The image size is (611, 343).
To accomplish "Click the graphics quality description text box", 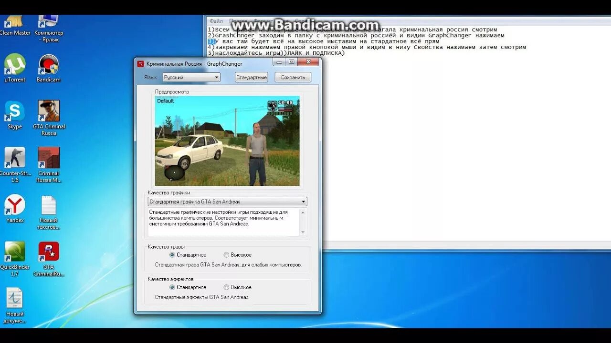I will point(224,222).
